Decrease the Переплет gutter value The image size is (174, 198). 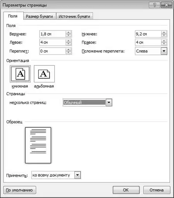(x=68, y=53)
